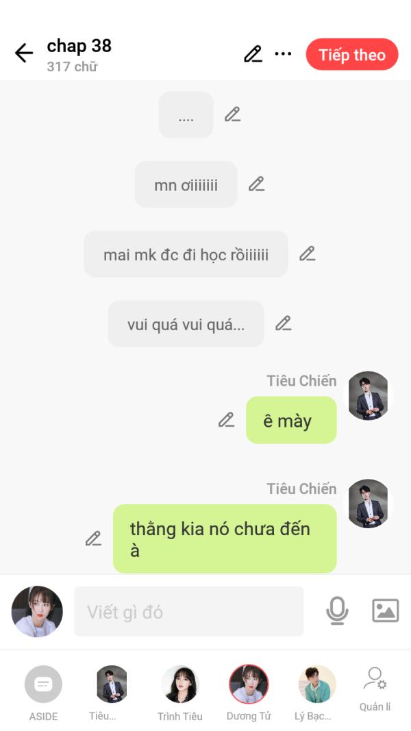This screenshot has width=411, height=731.
Task: Open Quản lí character management
Action: click(x=375, y=689)
